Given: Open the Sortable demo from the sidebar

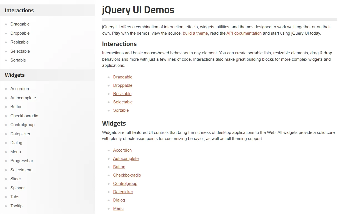Looking at the screenshot, I should tap(18, 60).
